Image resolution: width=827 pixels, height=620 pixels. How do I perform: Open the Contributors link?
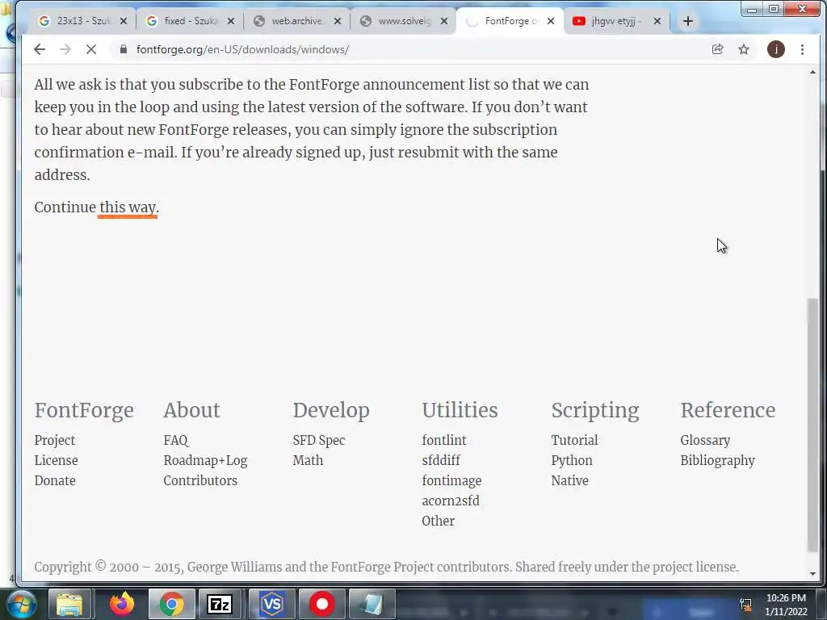200,480
